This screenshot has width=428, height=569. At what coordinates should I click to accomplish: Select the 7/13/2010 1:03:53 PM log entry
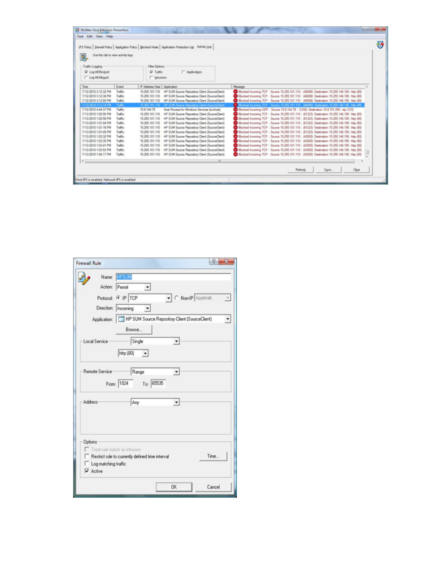pyautogui.click(x=223, y=150)
